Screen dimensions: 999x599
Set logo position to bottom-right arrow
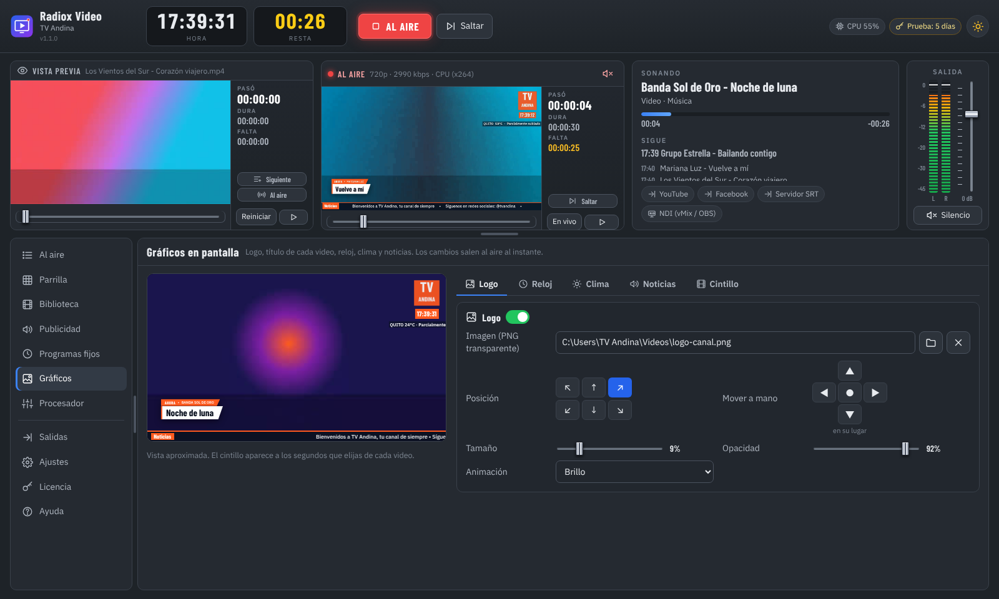(x=620, y=410)
